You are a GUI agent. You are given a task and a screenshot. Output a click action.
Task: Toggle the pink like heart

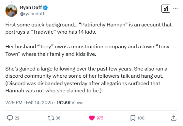tap(92, 118)
